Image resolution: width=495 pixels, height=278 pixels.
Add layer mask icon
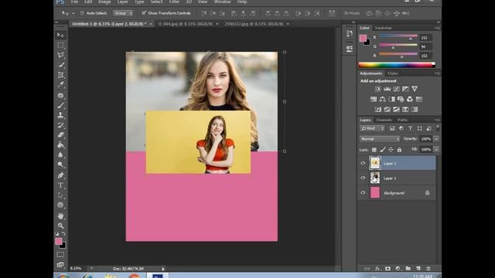(387, 269)
